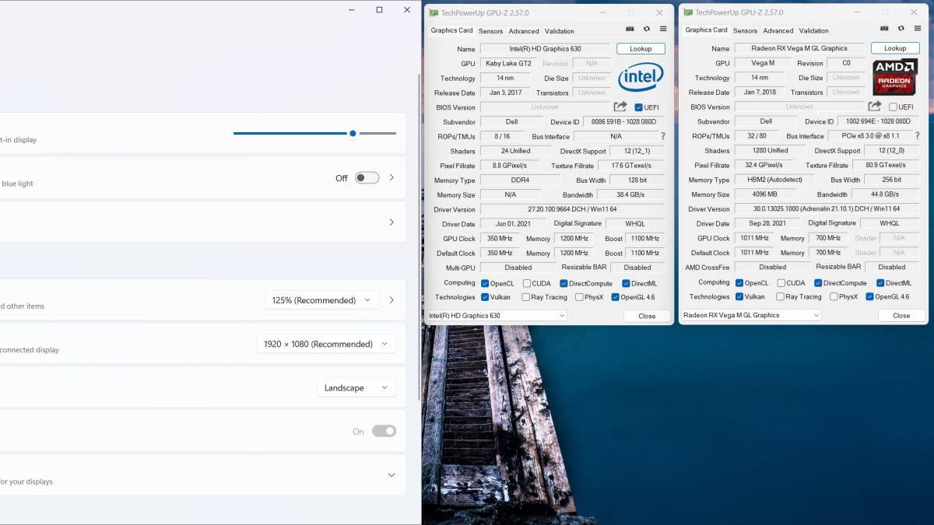Refresh the Intel GPU-Z window data

click(647, 29)
